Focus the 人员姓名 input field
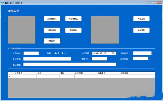The image size is (163, 101). (31, 53)
